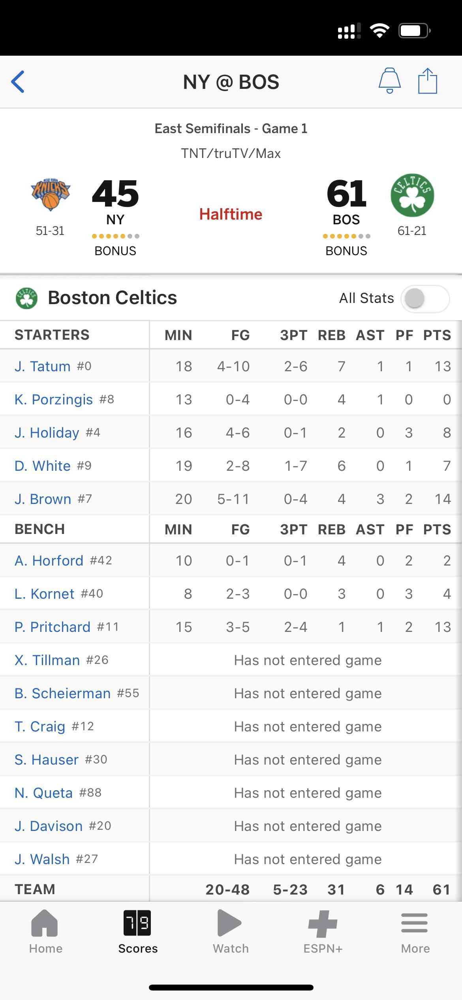Tap small Celtics icon beside Boston Celtics
This screenshot has height=1000, width=462.
coord(26,298)
